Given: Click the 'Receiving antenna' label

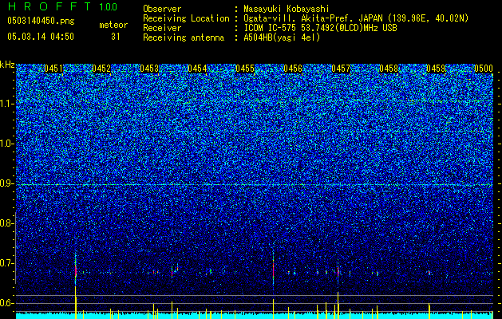Looking at the screenshot, I should coord(184,37).
